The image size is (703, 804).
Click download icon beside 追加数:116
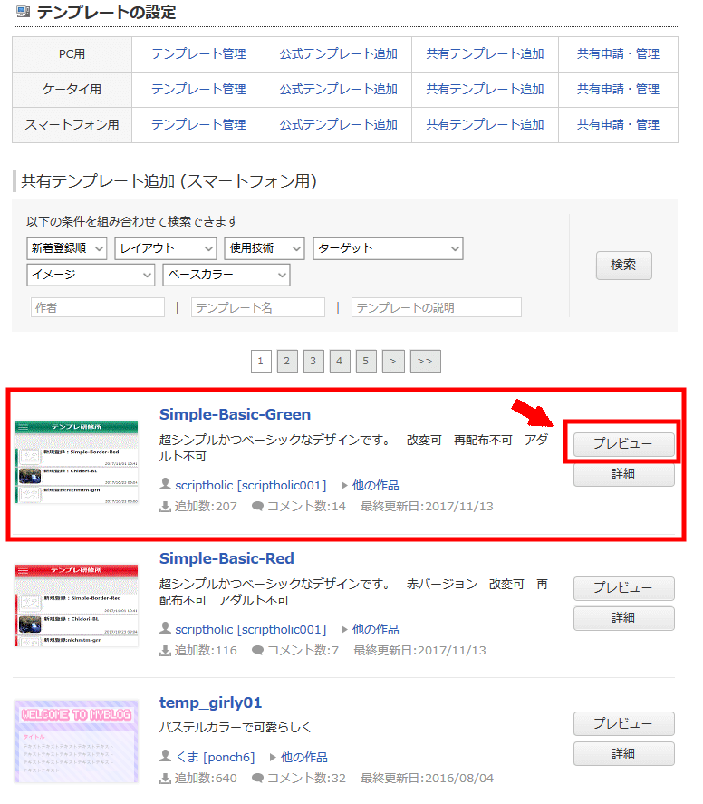click(165, 651)
